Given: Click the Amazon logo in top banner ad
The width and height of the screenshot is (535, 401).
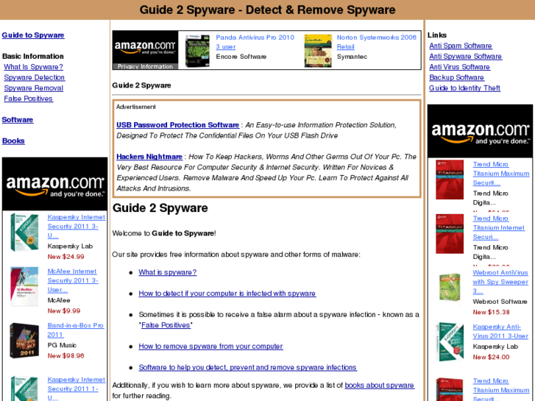Looking at the screenshot, I should (145, 47).
